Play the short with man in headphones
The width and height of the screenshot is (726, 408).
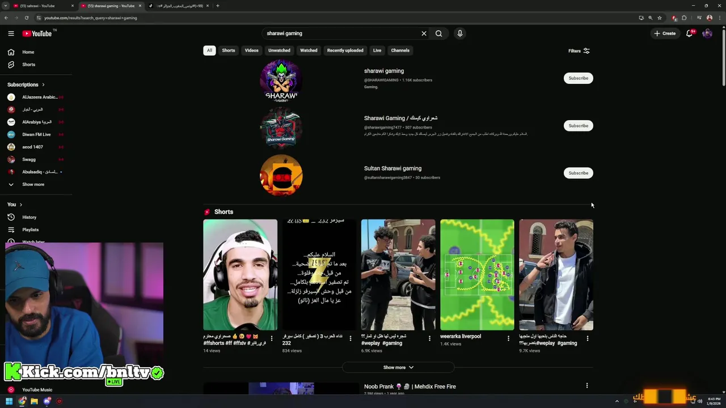[x=240, y=275]
